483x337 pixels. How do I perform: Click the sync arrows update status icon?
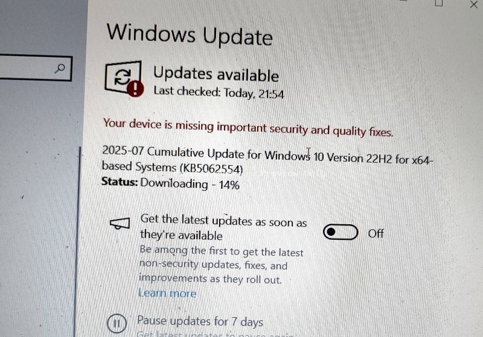click(123, 77)
